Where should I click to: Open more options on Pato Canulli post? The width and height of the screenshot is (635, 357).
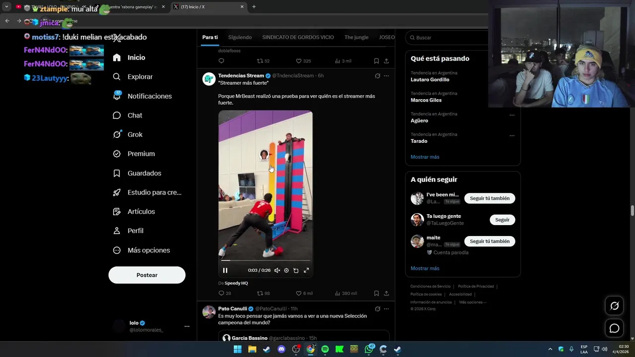click(x=386, y=309)
